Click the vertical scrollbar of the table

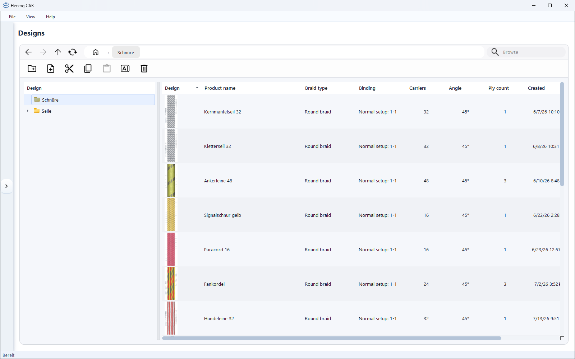[562, 134]
